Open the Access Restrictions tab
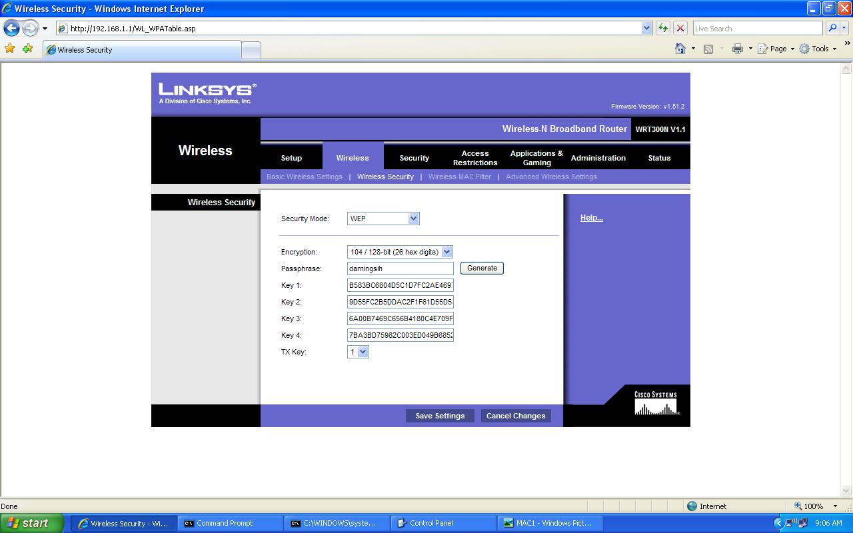Viewport: 853px width, 533px height. click(475, 158)
